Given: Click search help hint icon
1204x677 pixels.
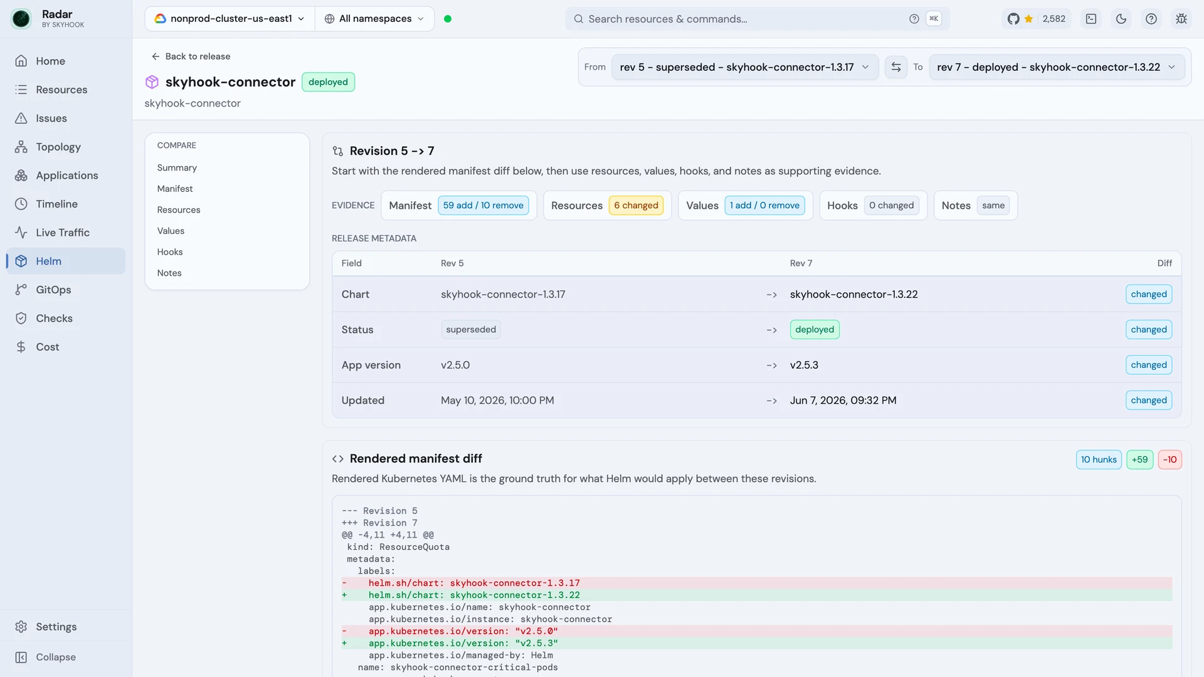Looking at the screenshot, I should pos(914,19).
